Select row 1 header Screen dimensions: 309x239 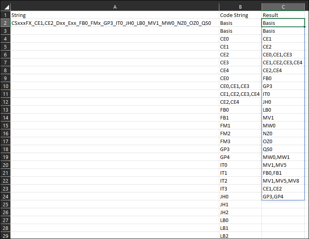click(5, 15)
